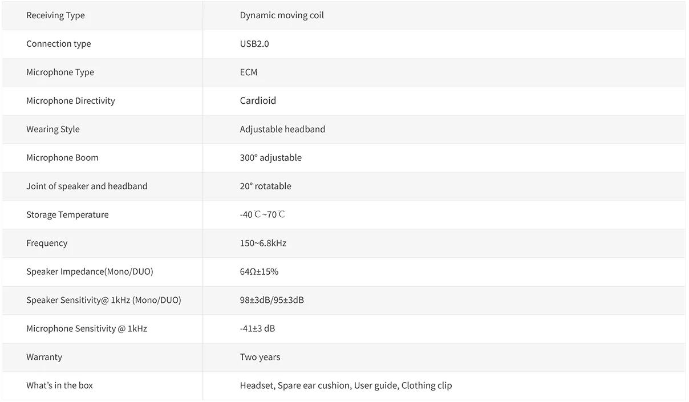
Task: Select the "ECM" value text
Action: 249,72
